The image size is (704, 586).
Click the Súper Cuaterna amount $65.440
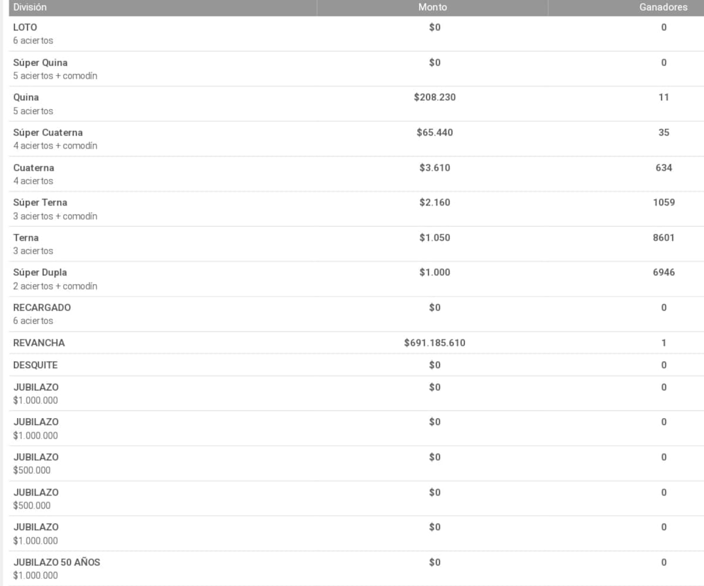[x=435, y=133]
